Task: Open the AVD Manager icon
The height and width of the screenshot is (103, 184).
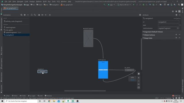Action: click(x=171, y=5)
